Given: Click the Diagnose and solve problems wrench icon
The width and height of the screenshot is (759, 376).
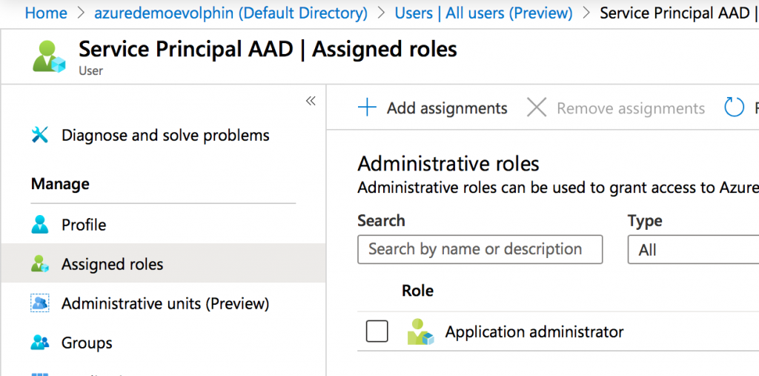Looking at the screenshot, I should click(40, 135).
